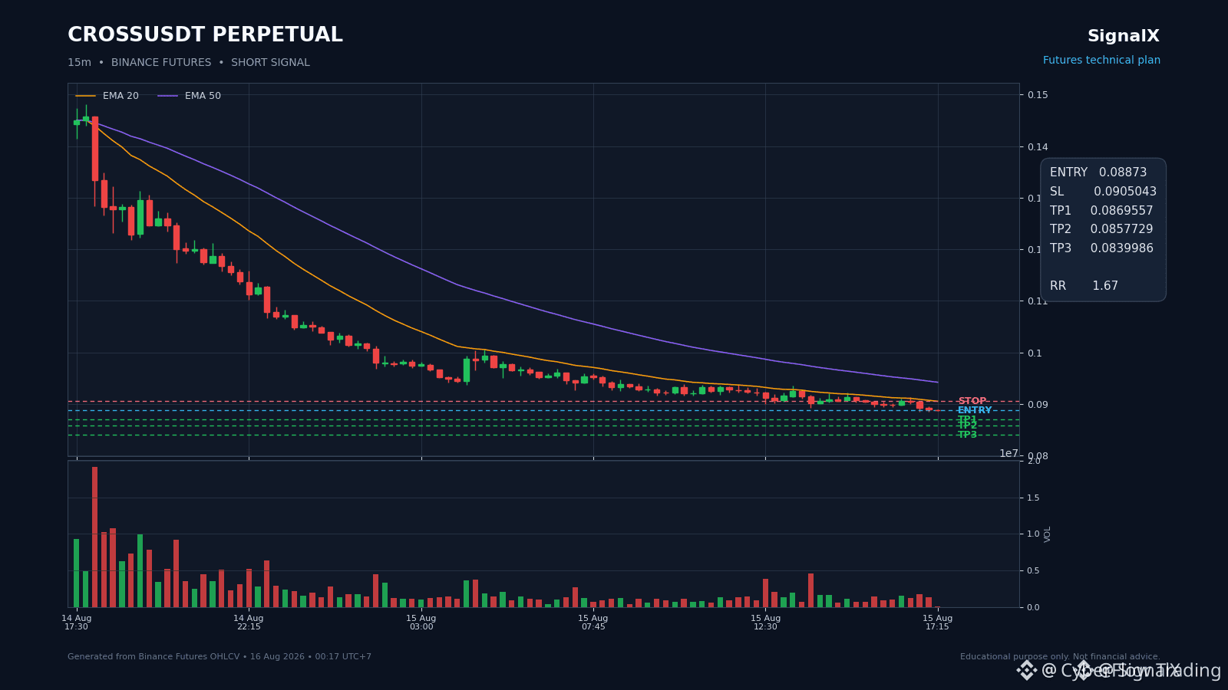Viewport: 1228px width, 690px height.
Task: Click the "14 Aug 22:15" time label
Action: pos(249,623)
